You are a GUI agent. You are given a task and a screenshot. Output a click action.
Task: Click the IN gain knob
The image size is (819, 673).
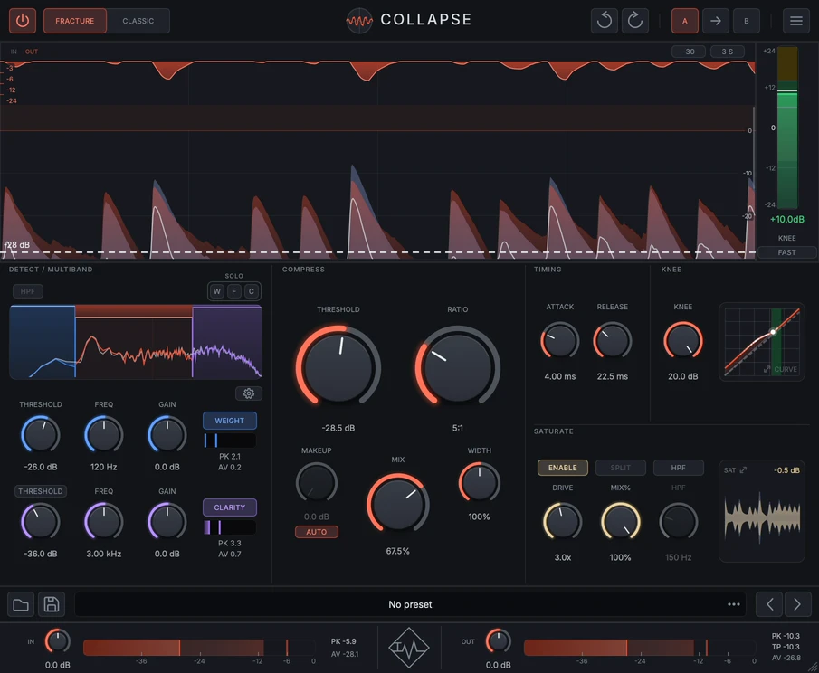pyautogui.click(x=57, y=641)
